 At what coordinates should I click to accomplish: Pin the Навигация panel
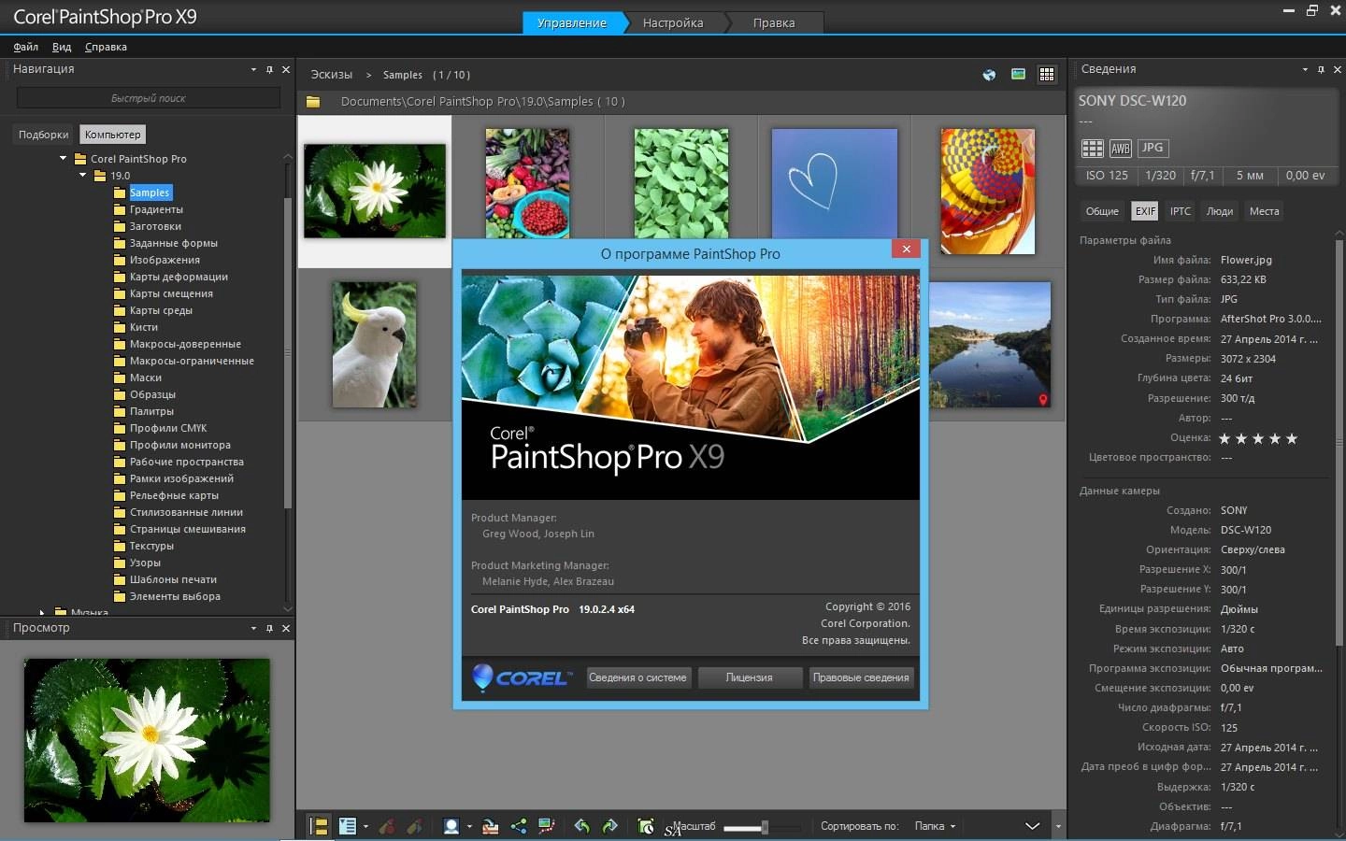click(x=269, y=69)
